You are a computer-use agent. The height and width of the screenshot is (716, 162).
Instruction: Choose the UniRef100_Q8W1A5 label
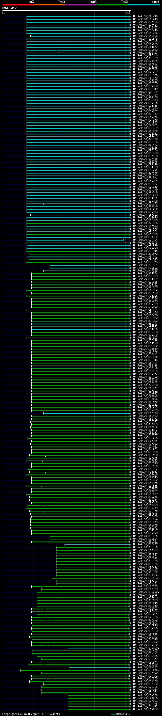coord(145,103)
